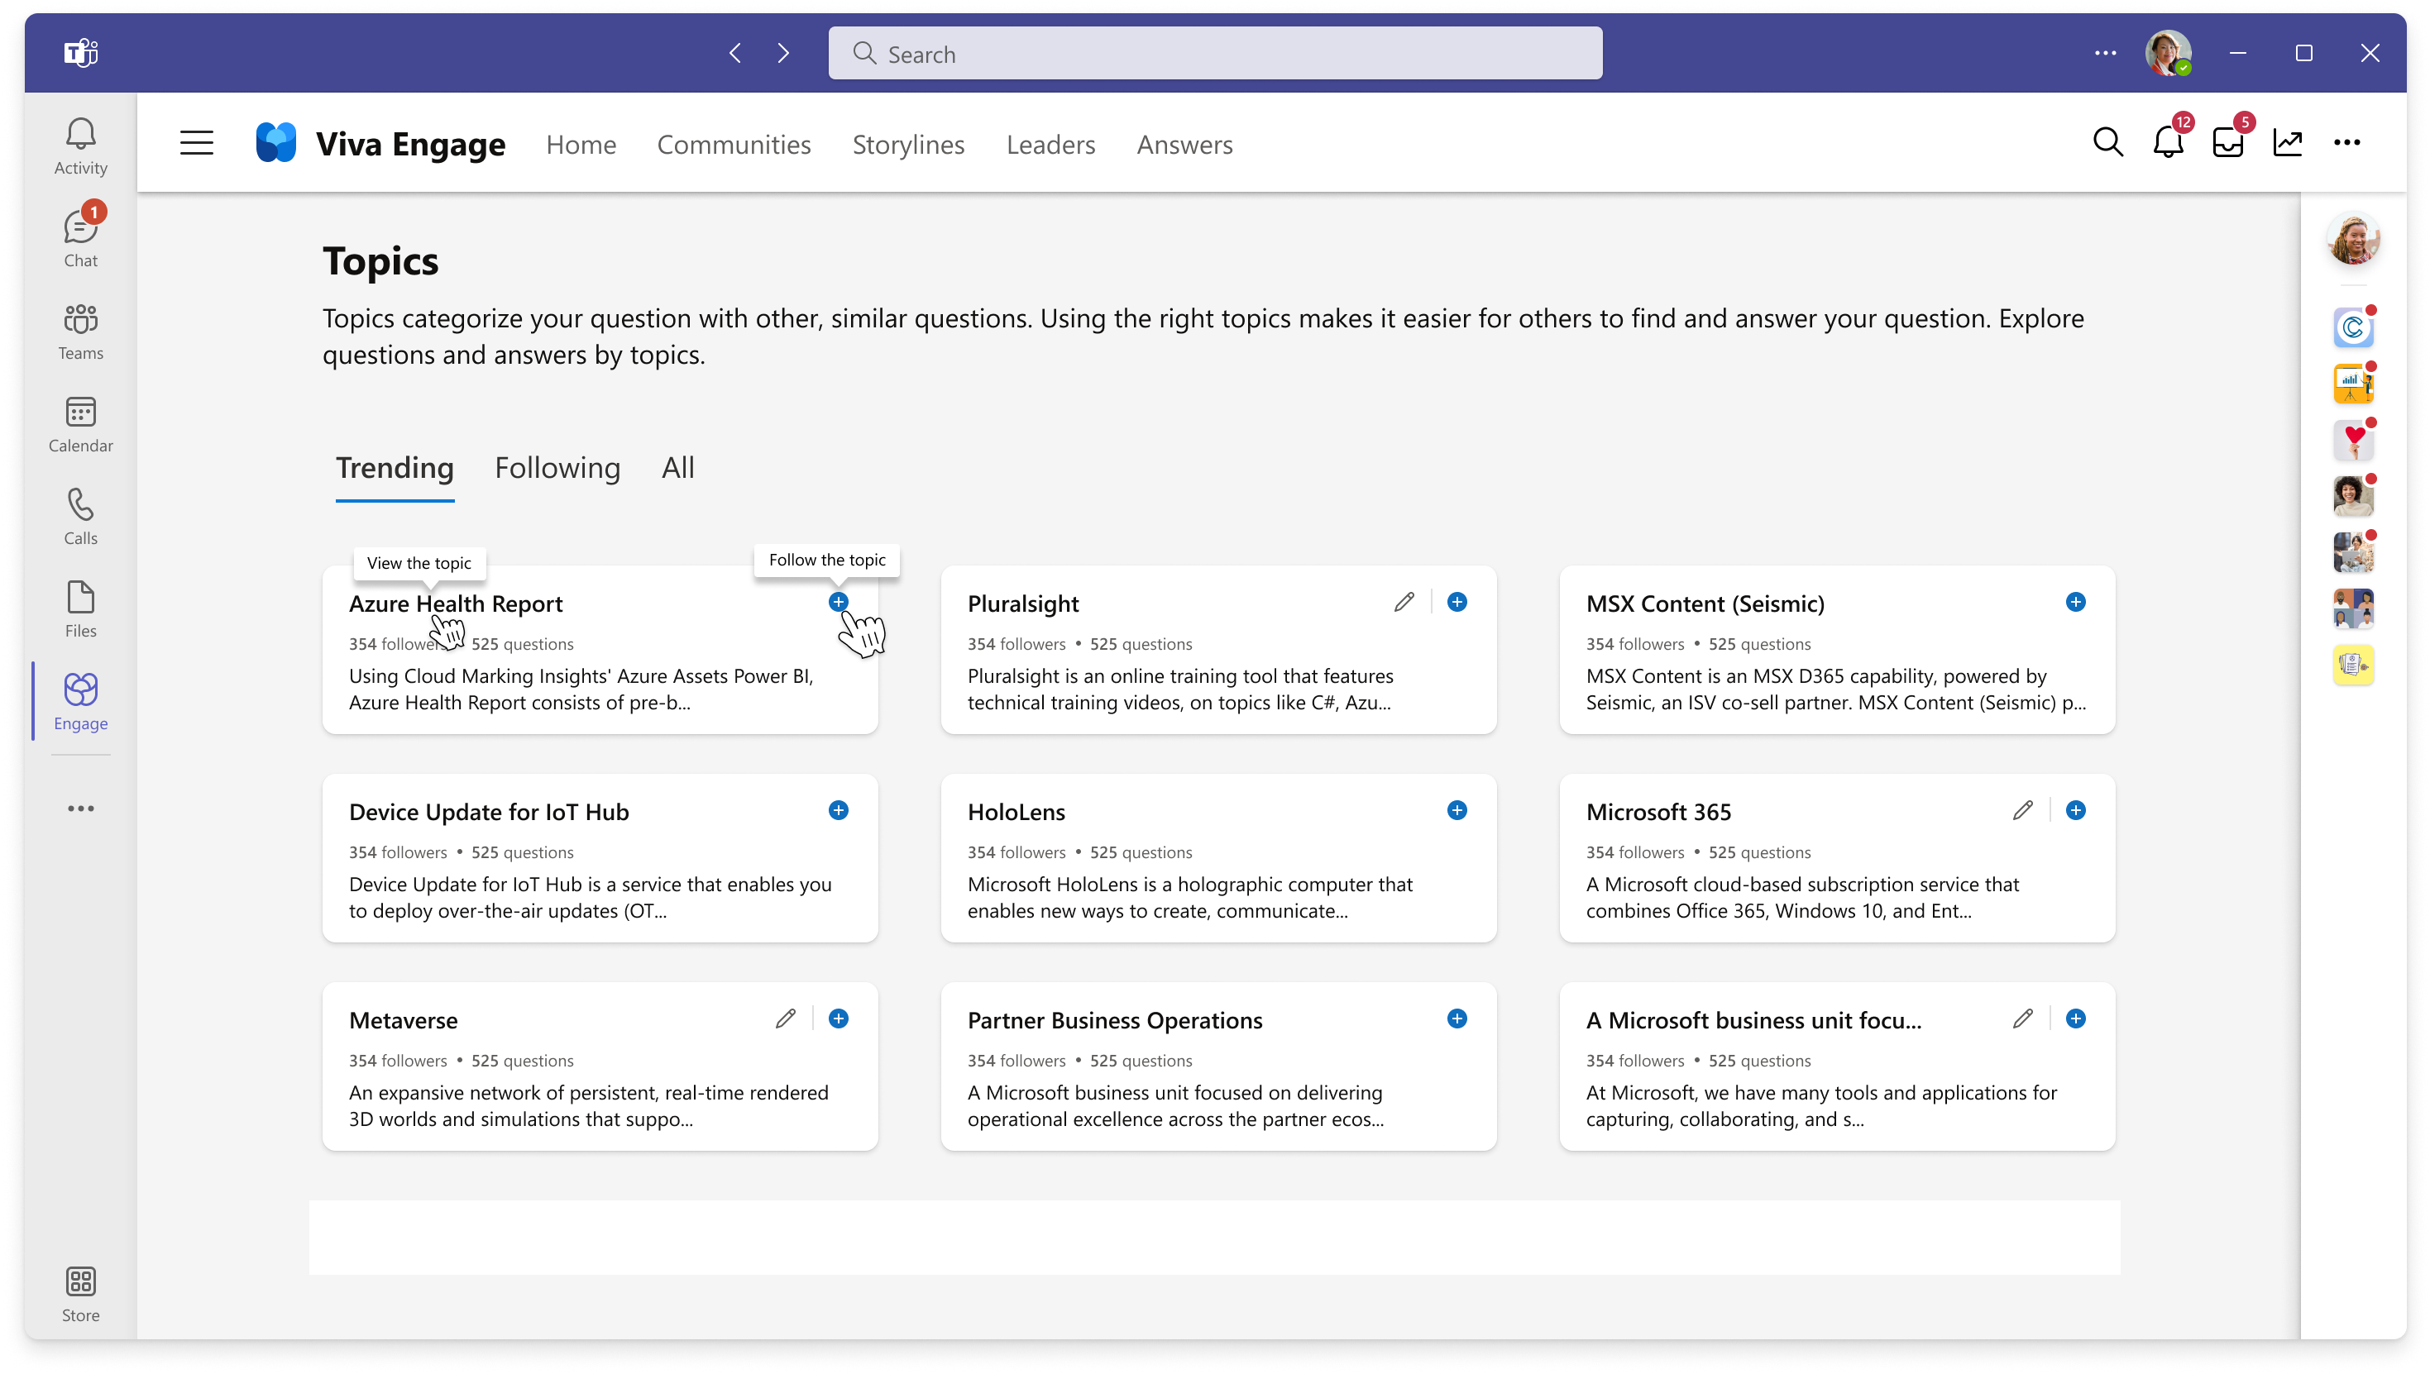Click the Search icon in top bar
The width and height of the screenshot is (2430, 1374).
pos(2107,143)
